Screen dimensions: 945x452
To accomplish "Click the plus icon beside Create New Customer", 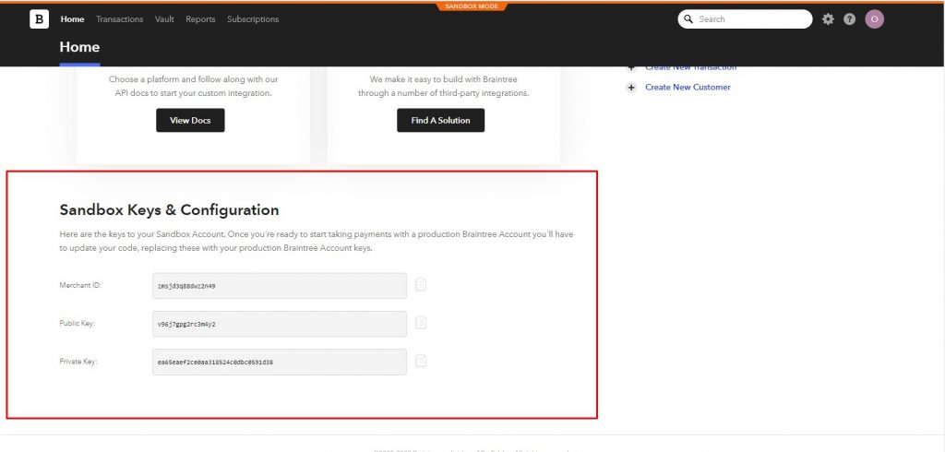I will coord(631,88).
